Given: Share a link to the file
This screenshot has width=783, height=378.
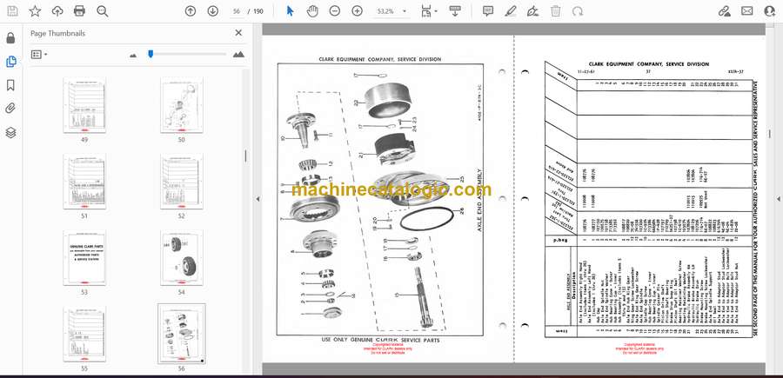Looking at the screenshot, I should (724, 11).
